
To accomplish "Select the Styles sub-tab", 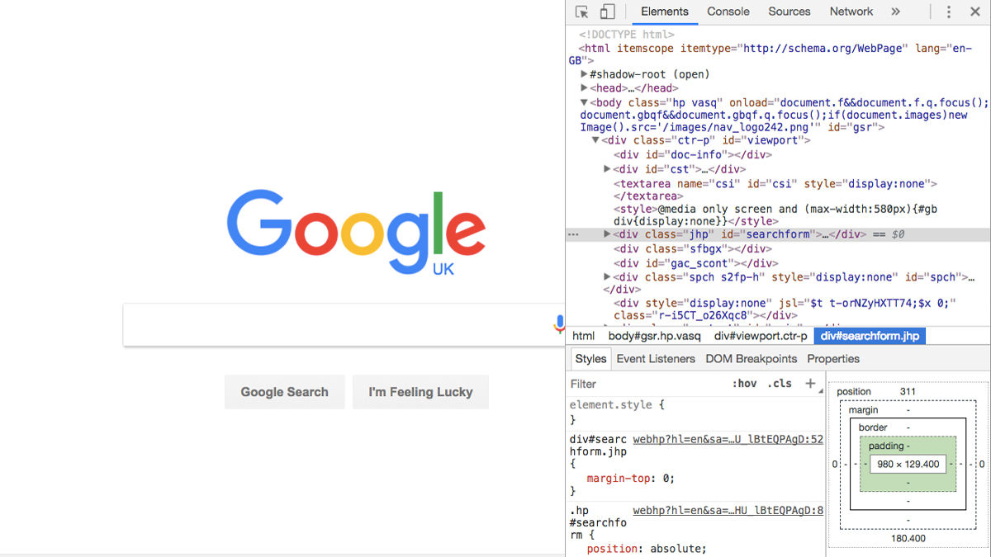I will [590, 359].
